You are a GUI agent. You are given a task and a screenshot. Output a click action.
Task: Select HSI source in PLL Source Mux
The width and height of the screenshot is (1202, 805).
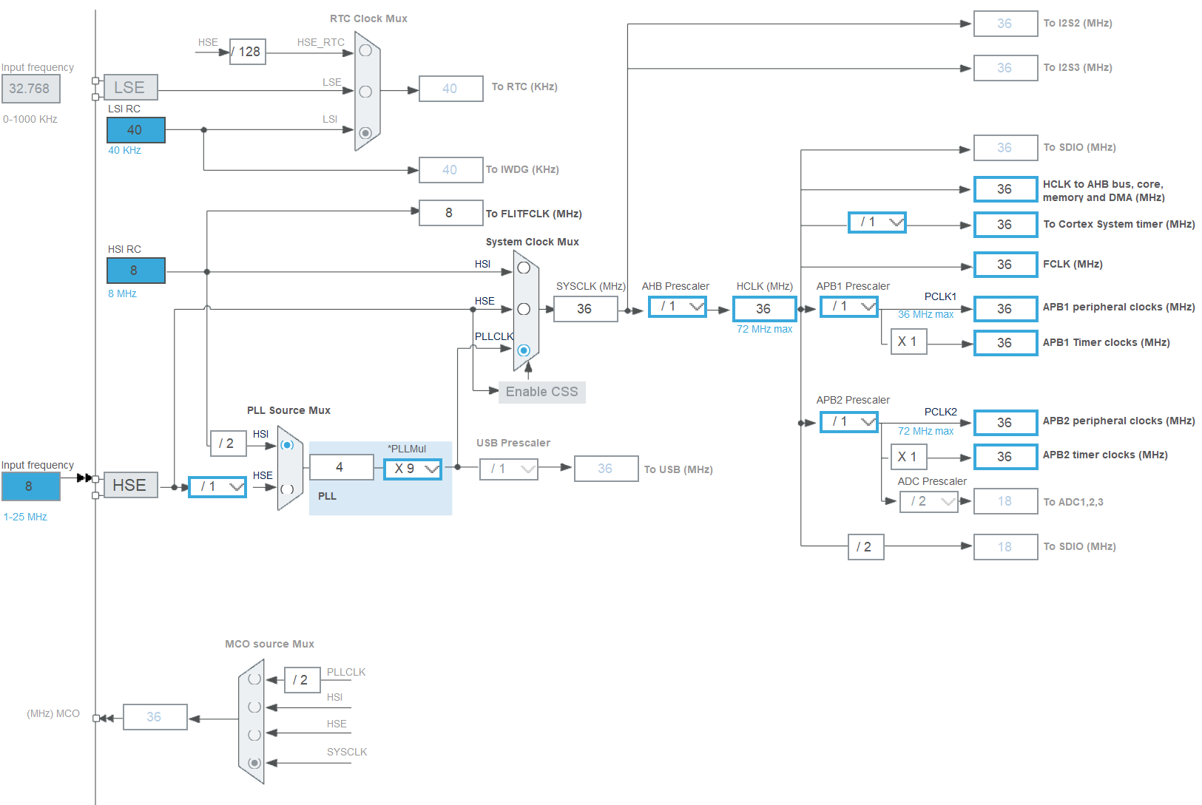pyautogui.click(x=287, y=445)
